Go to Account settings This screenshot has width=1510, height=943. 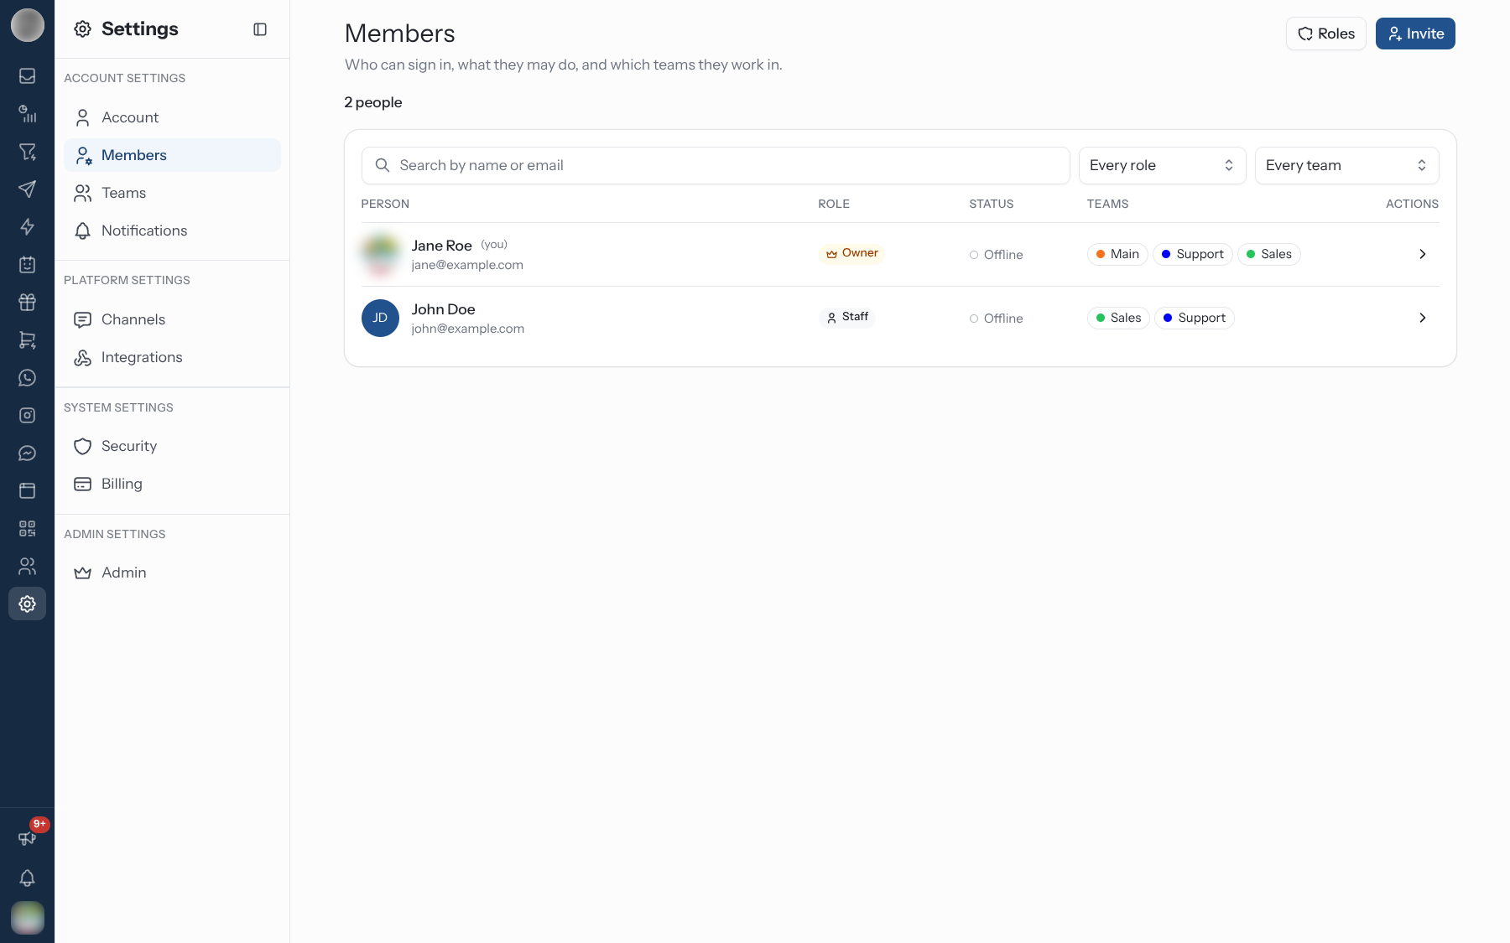[172, 117]
